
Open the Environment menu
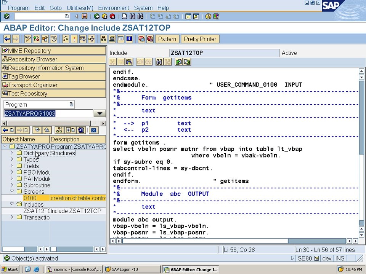(114, 8)
